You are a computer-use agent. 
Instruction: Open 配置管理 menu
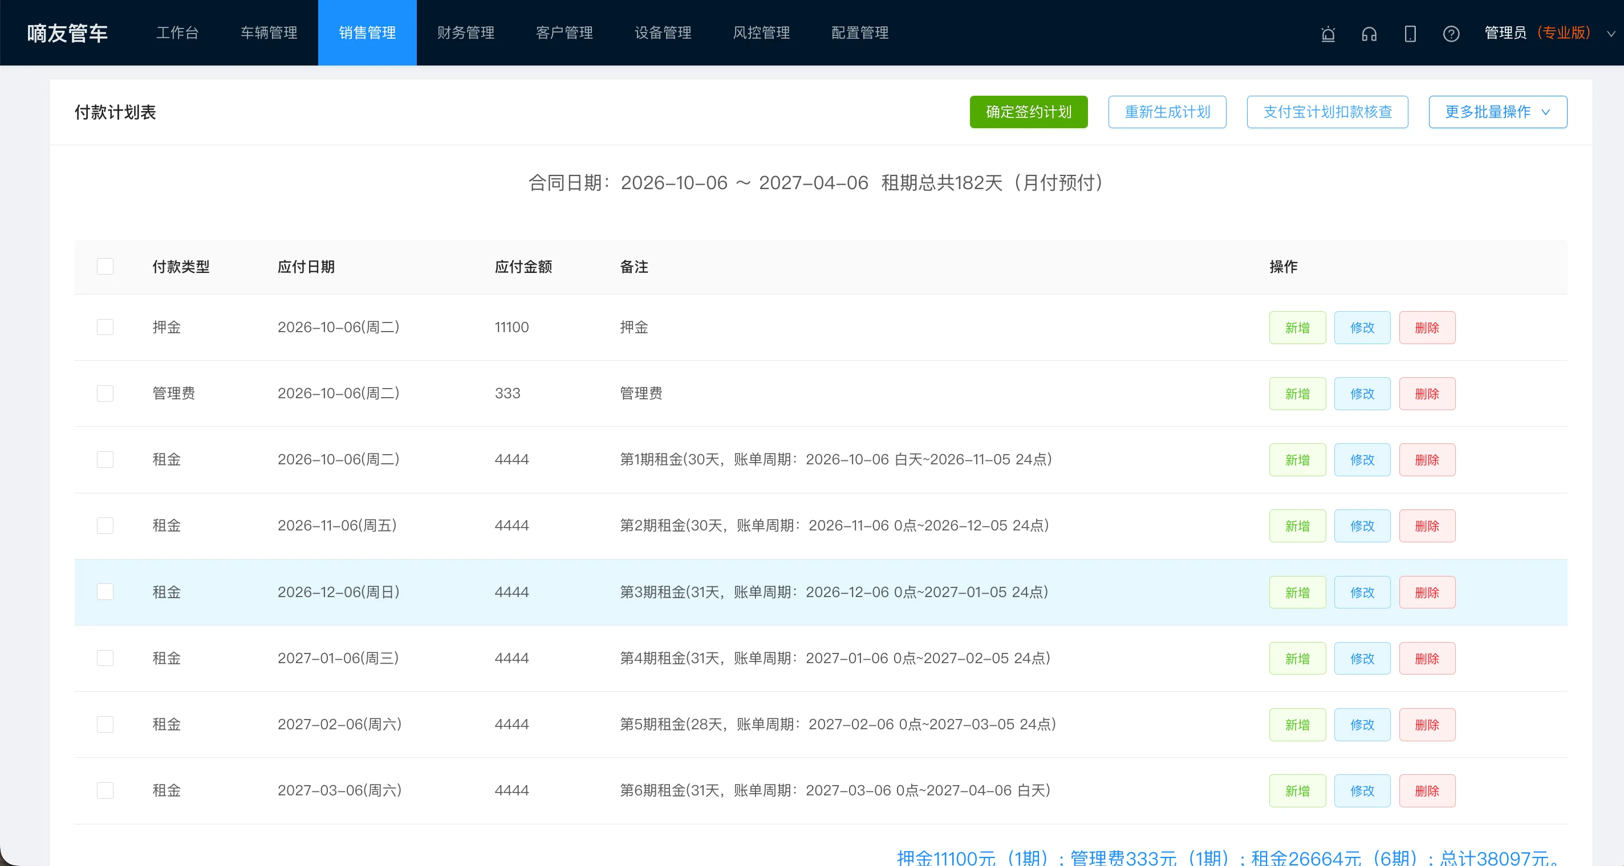click(860, 32)
